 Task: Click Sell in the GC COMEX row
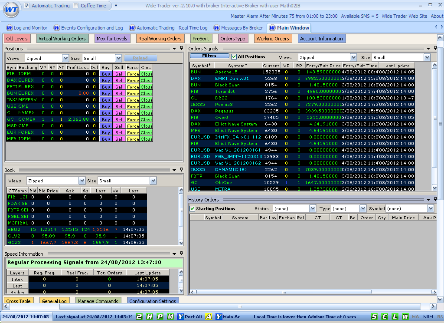pos(119,119)
